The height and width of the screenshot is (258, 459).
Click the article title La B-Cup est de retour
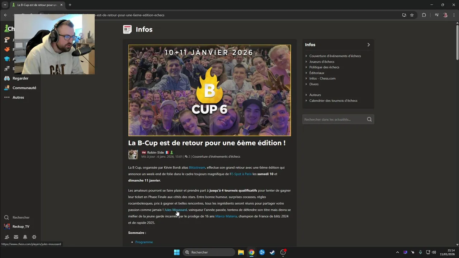[x=207, y=143]
